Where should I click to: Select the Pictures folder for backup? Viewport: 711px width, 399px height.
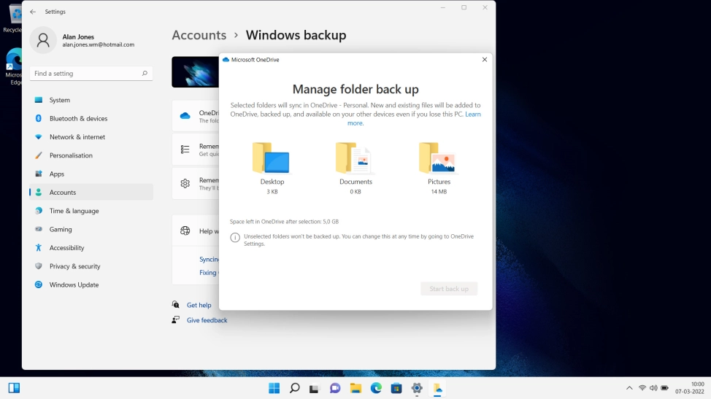point(439,168)
